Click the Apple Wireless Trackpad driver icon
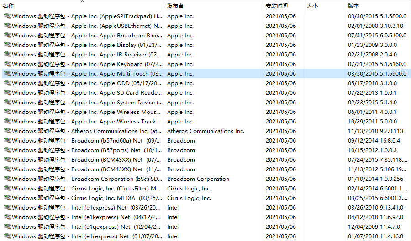 tap(7, 121)
